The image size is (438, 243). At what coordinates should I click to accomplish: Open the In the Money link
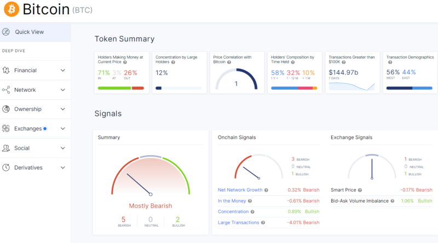pos(232,201)
